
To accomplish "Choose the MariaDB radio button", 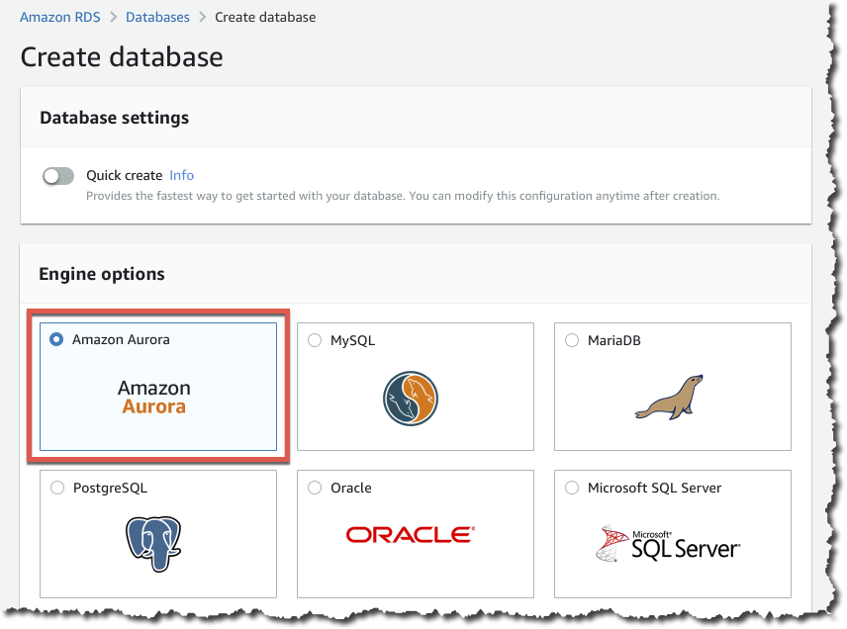I will 572,340.
